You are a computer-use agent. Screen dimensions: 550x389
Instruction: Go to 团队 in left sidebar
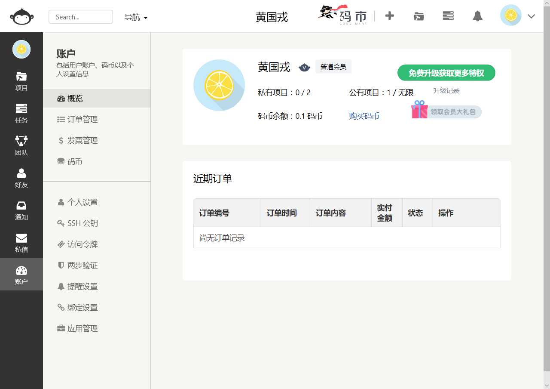(21, 146)
